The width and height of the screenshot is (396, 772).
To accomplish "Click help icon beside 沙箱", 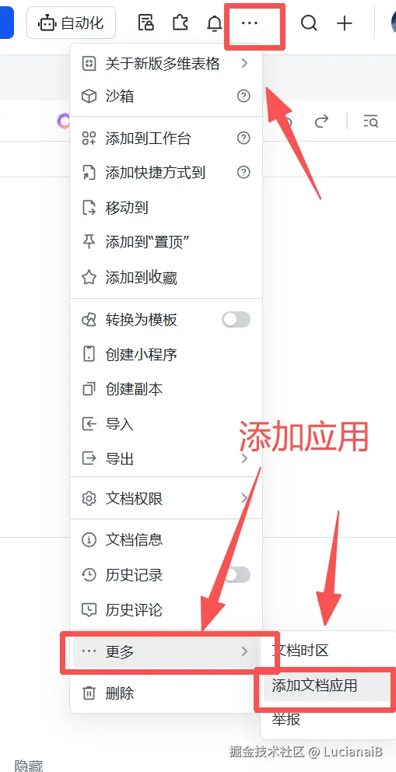I will [x=244, y=96].
